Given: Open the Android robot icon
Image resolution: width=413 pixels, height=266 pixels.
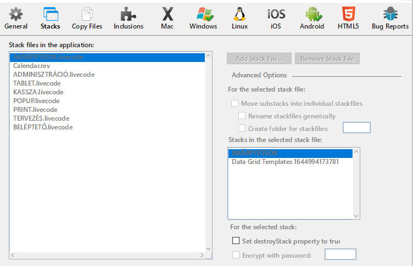Looking at the screenshot, I should (x=311, y=15).
